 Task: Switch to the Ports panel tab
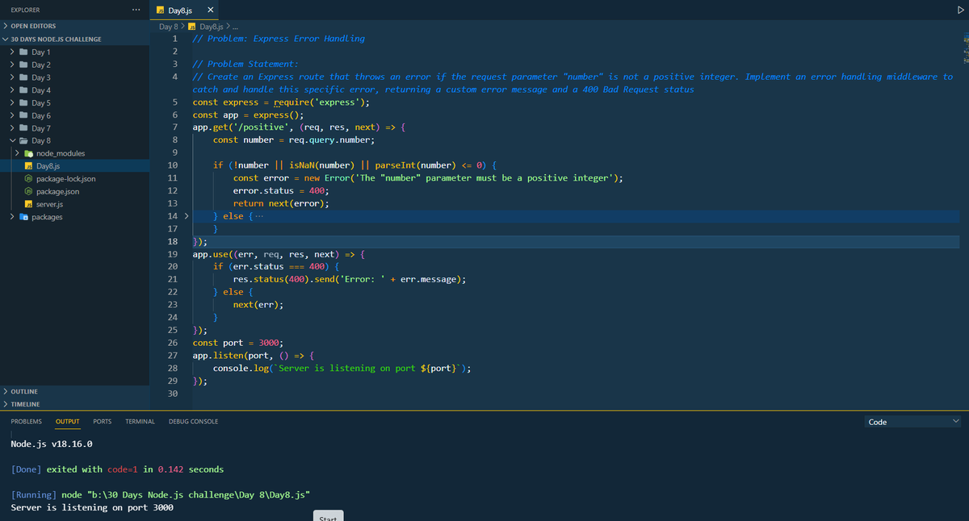pos(103,422)
